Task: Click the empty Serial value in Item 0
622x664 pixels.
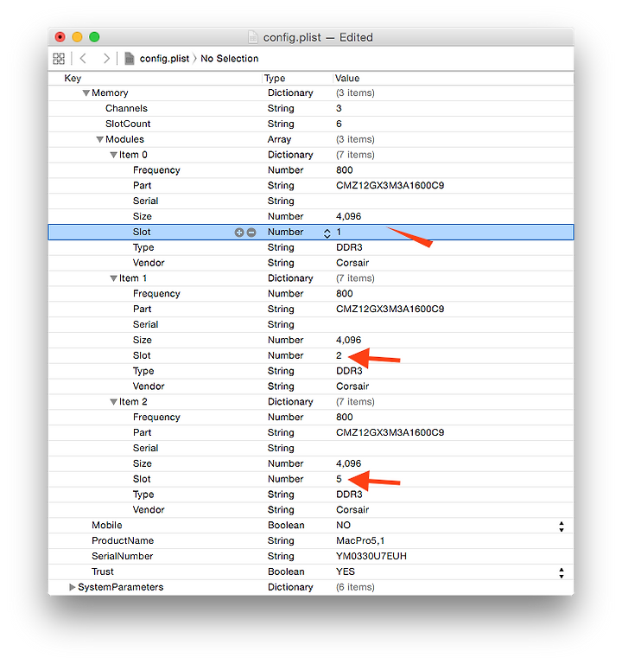Action: (x=453, y=201)
